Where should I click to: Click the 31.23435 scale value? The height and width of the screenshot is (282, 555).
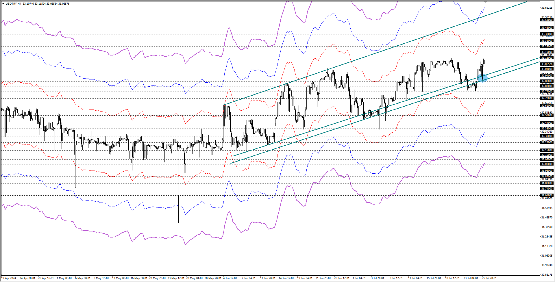(x=547, y=237)
